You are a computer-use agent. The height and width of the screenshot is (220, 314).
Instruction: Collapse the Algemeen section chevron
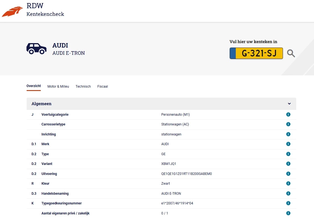click(x=289, y=104)
